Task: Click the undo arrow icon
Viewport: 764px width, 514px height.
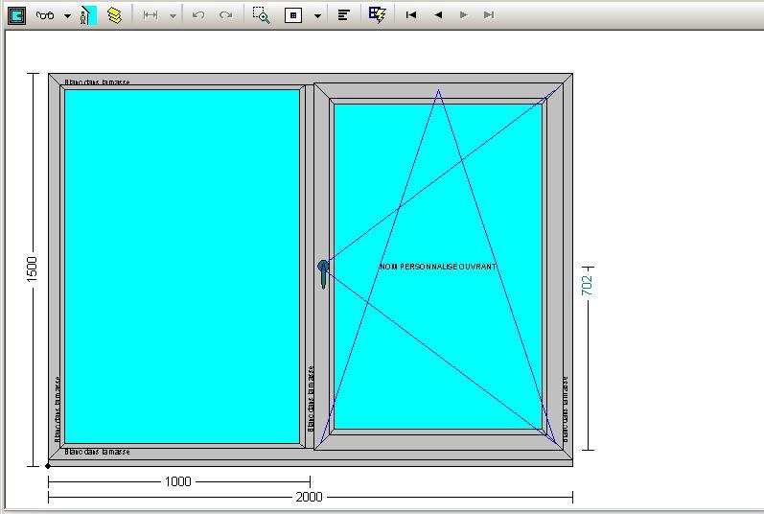Action: click(x=197, y=15)
